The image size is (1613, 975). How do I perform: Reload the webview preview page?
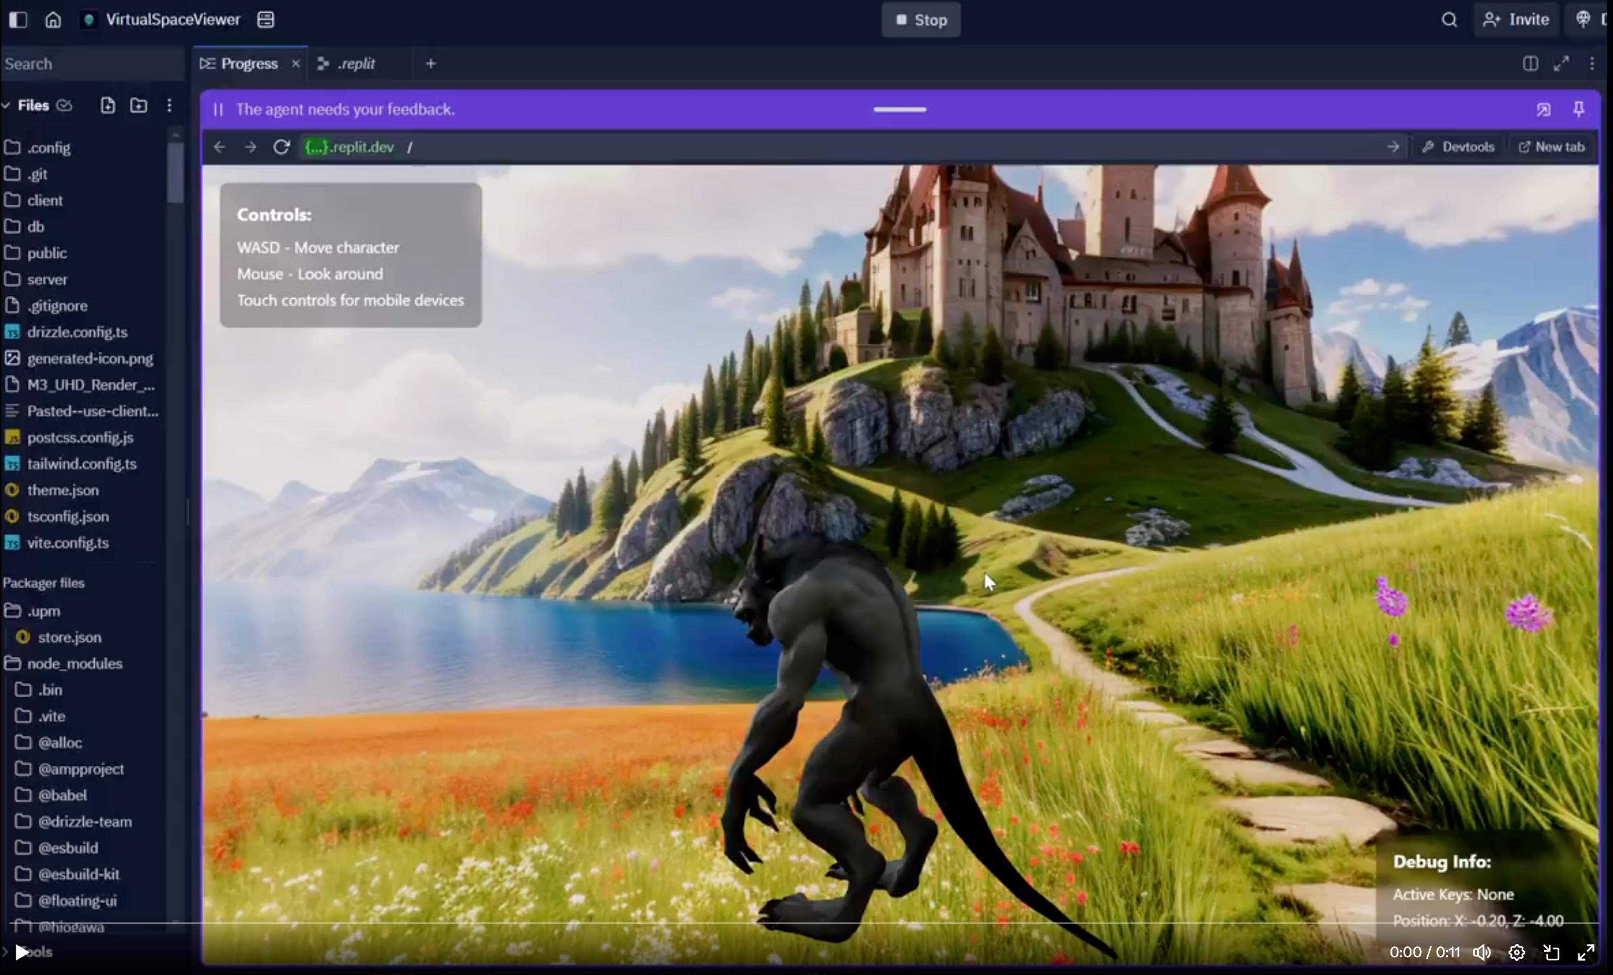tap(281, 147)
